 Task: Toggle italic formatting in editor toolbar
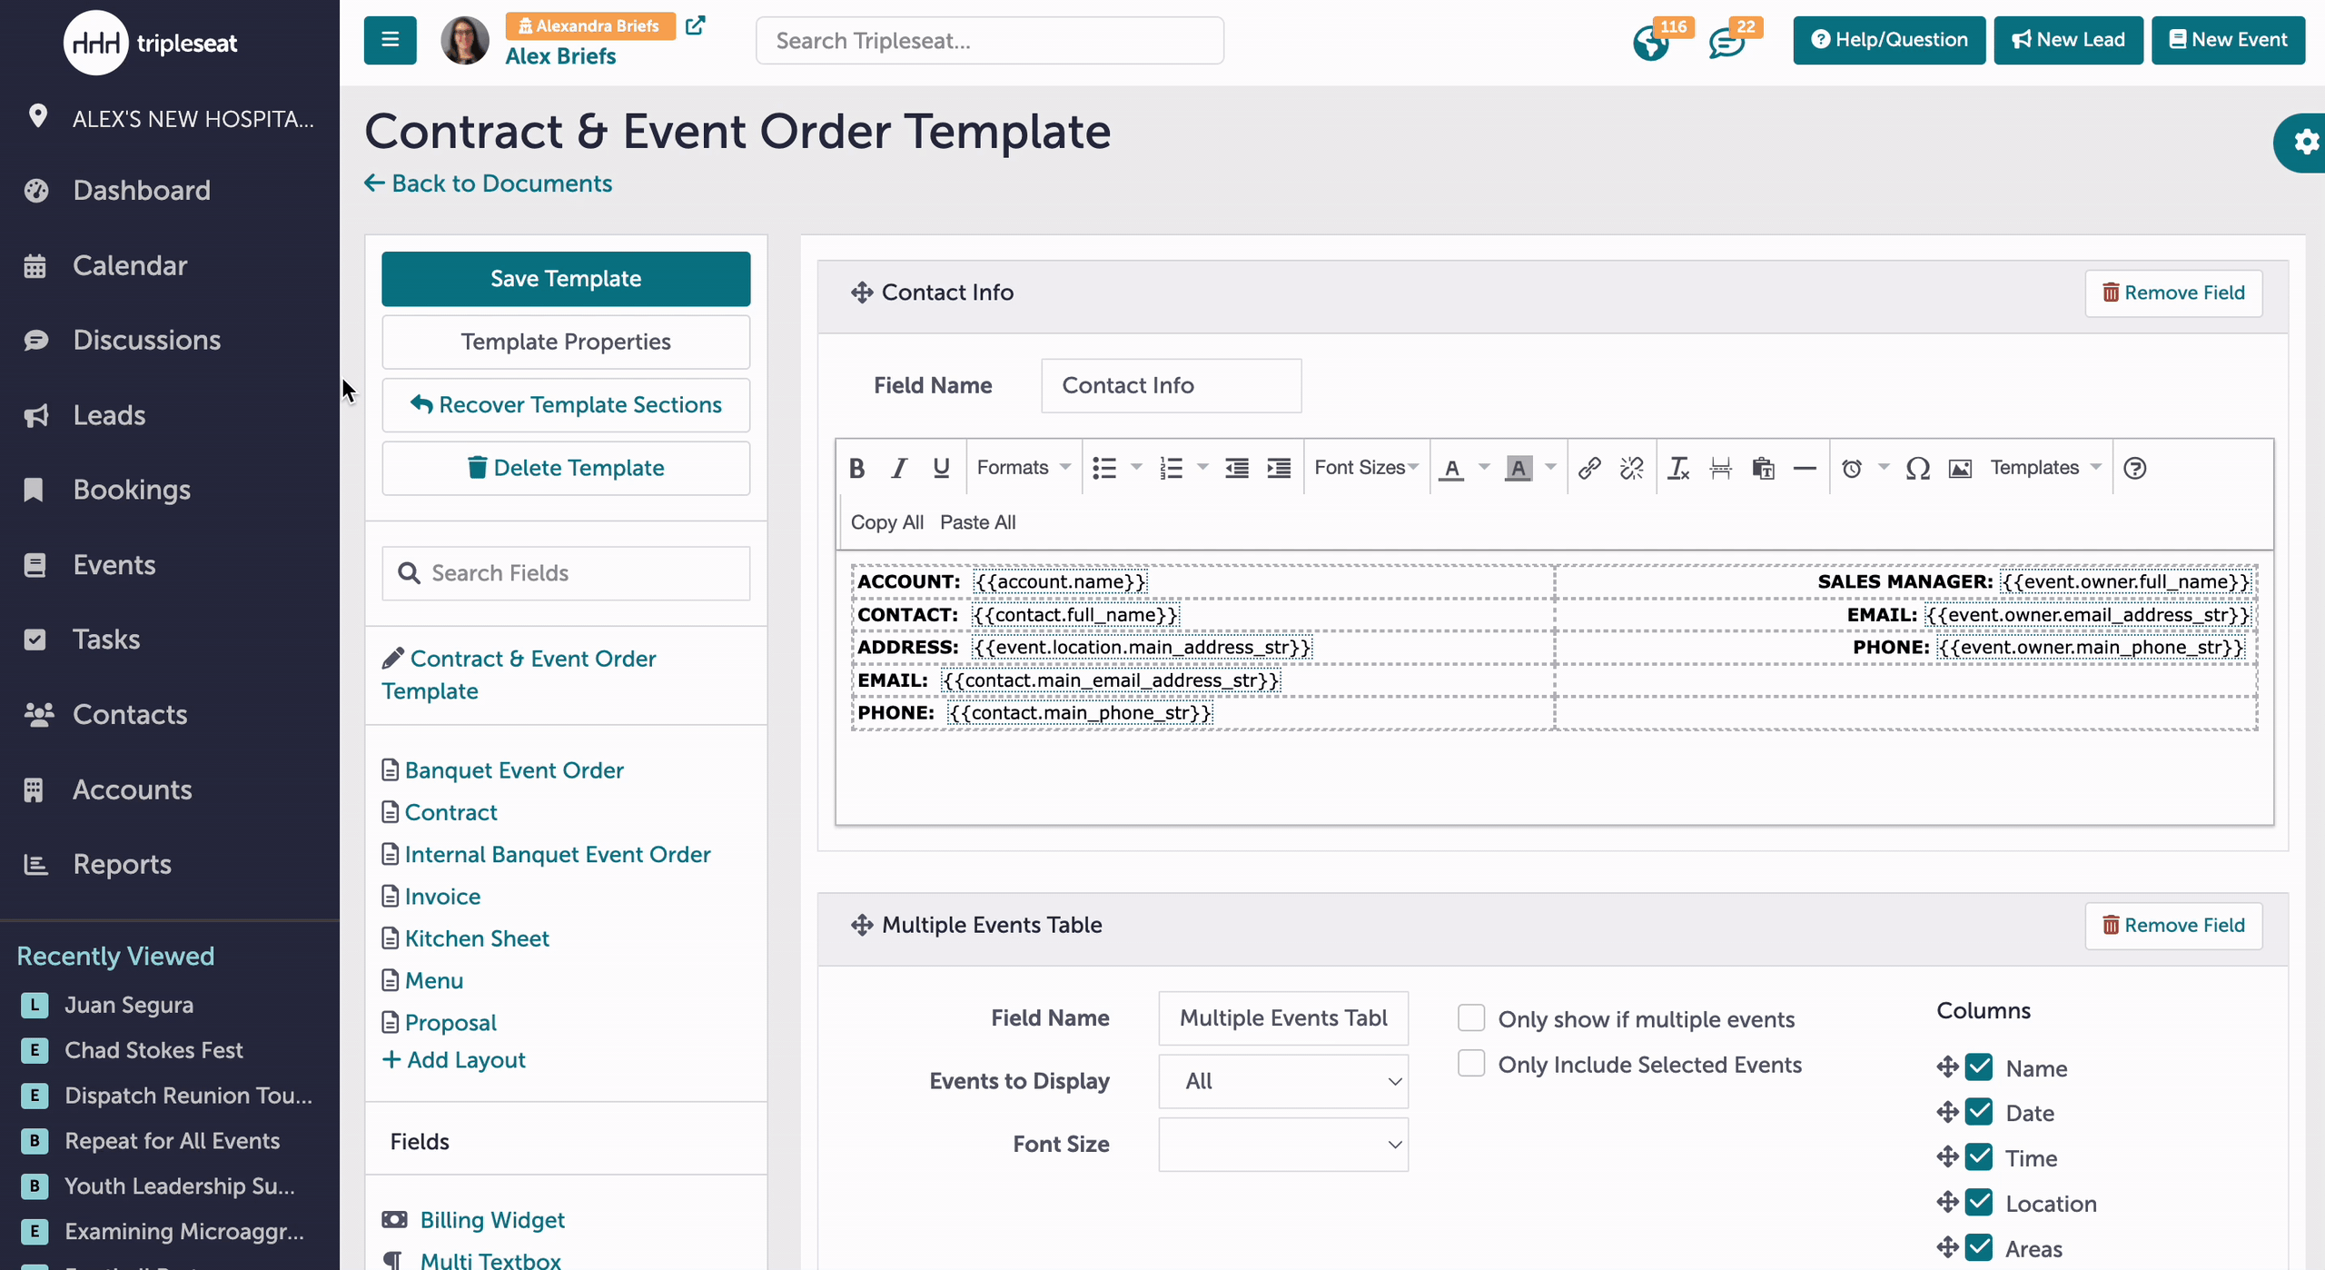tap(899, 468)
